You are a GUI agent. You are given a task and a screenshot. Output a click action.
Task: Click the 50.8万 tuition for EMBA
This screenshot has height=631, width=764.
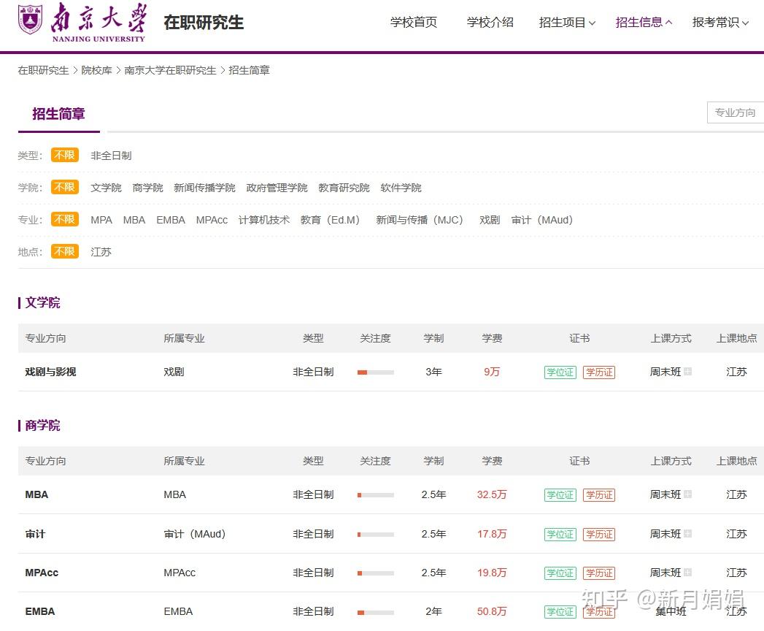[x=492, y=611]
